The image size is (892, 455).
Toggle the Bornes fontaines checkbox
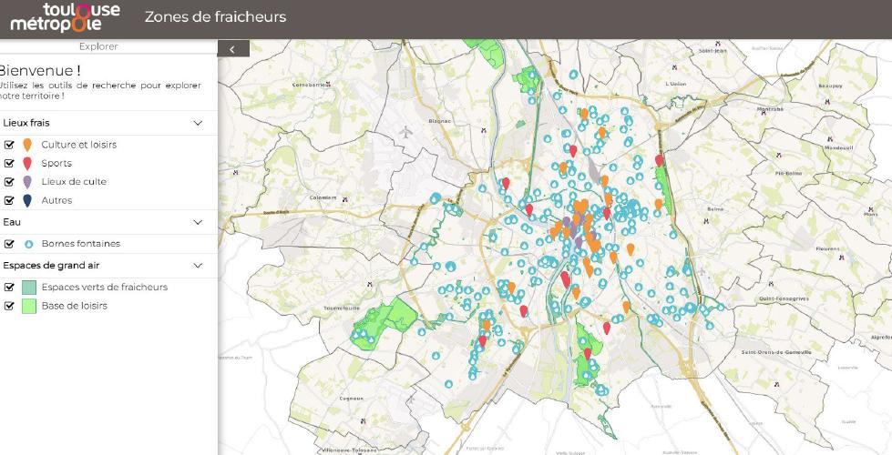click(x=8, y=244)
